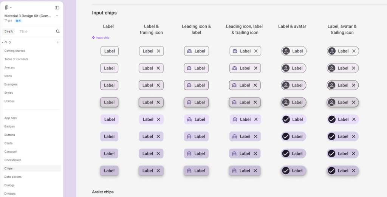Open the Figma main menu logo

[x=7, y=8]
